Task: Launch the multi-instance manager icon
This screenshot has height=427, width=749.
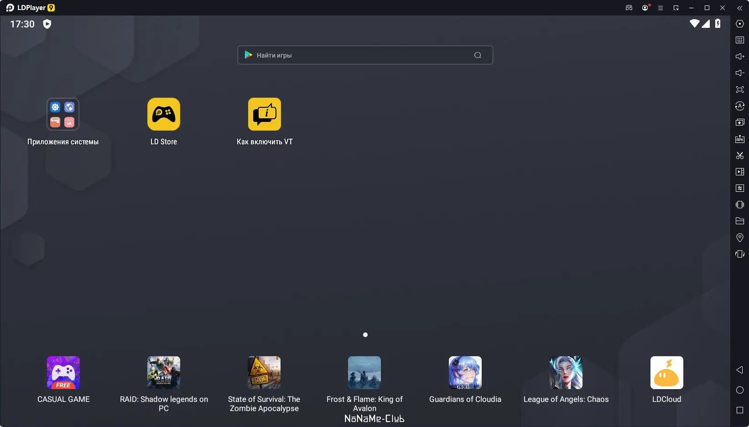Action: tap(740, 122)
